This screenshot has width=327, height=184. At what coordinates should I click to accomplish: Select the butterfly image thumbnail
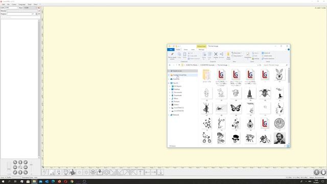(x=236, y=108)
